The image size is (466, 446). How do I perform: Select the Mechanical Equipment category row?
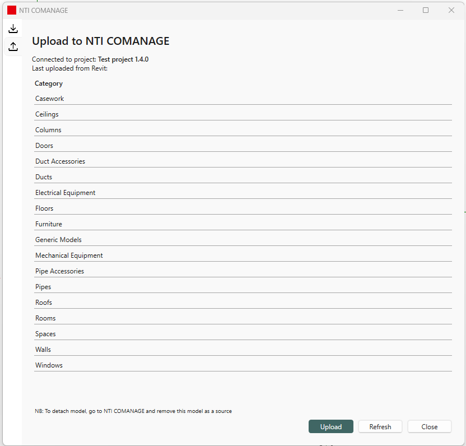pyautogui.click(x=243, y=255)
